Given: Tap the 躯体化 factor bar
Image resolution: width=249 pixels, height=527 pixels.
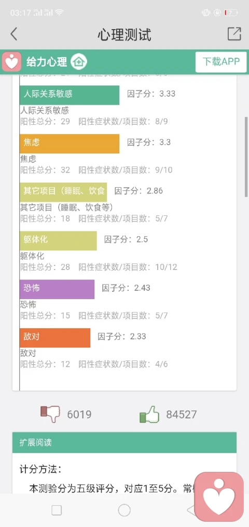Looking at the screenshot, I should tap(58, 241).
